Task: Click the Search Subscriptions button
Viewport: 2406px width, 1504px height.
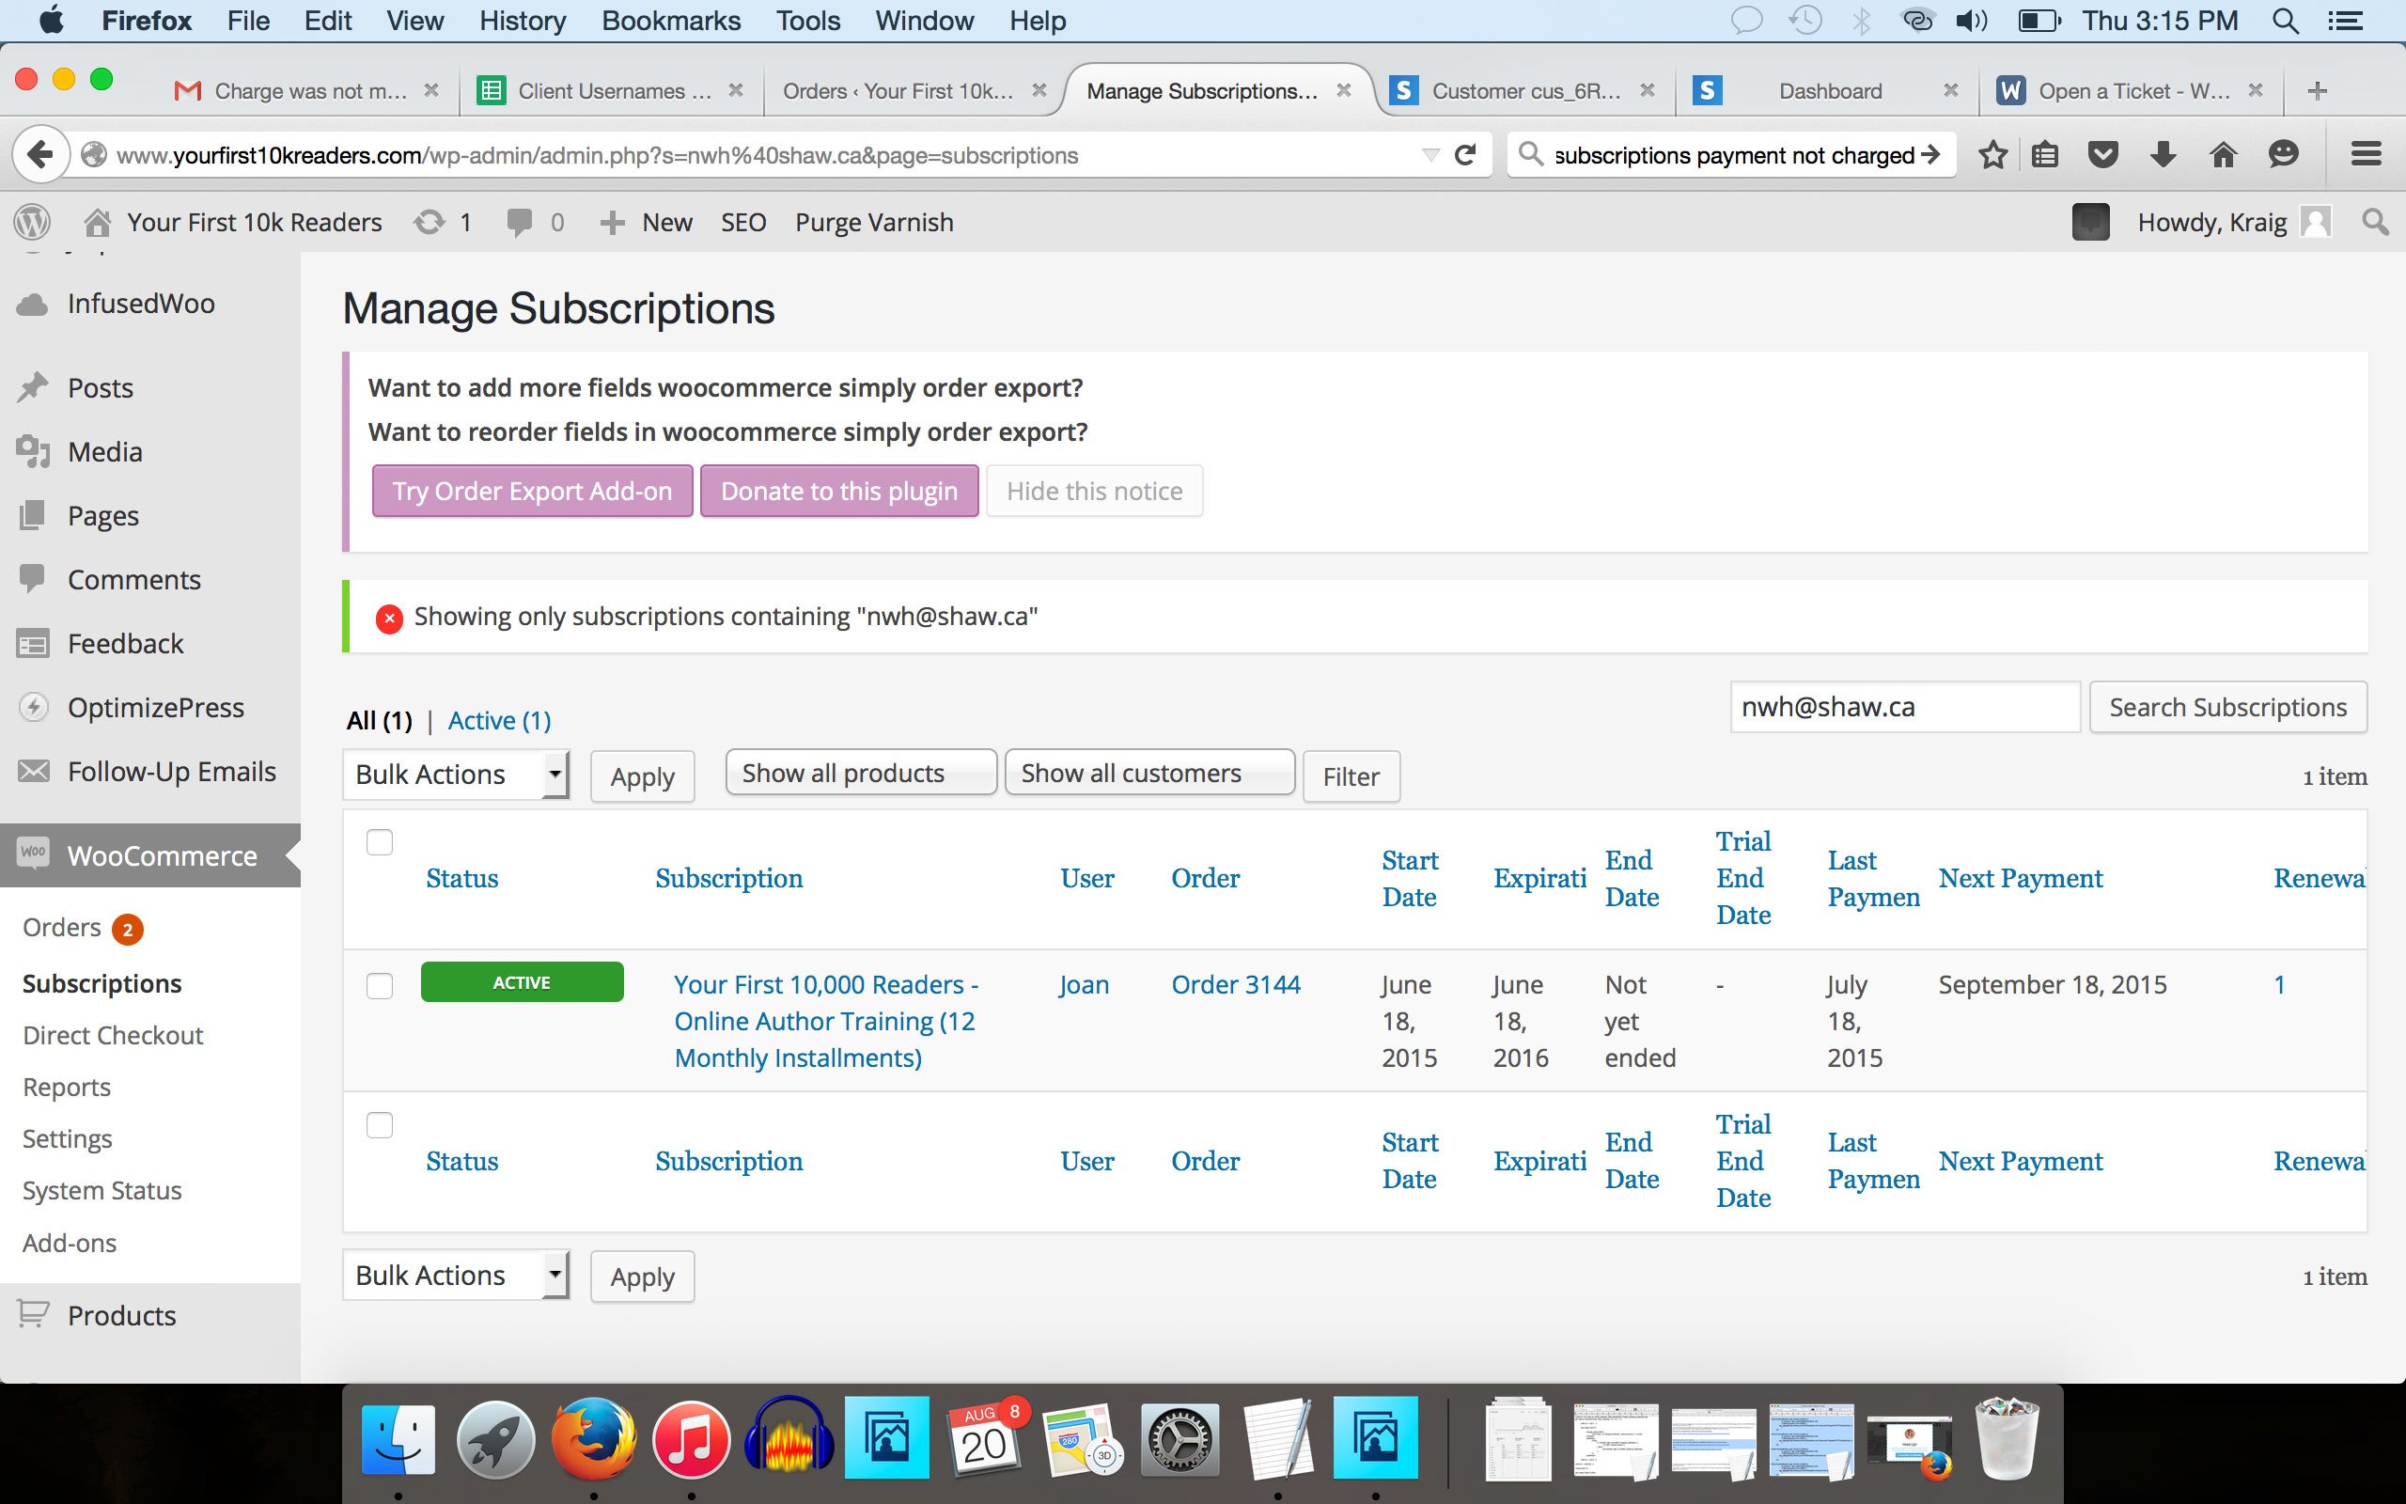Action: pos(2228,707)
